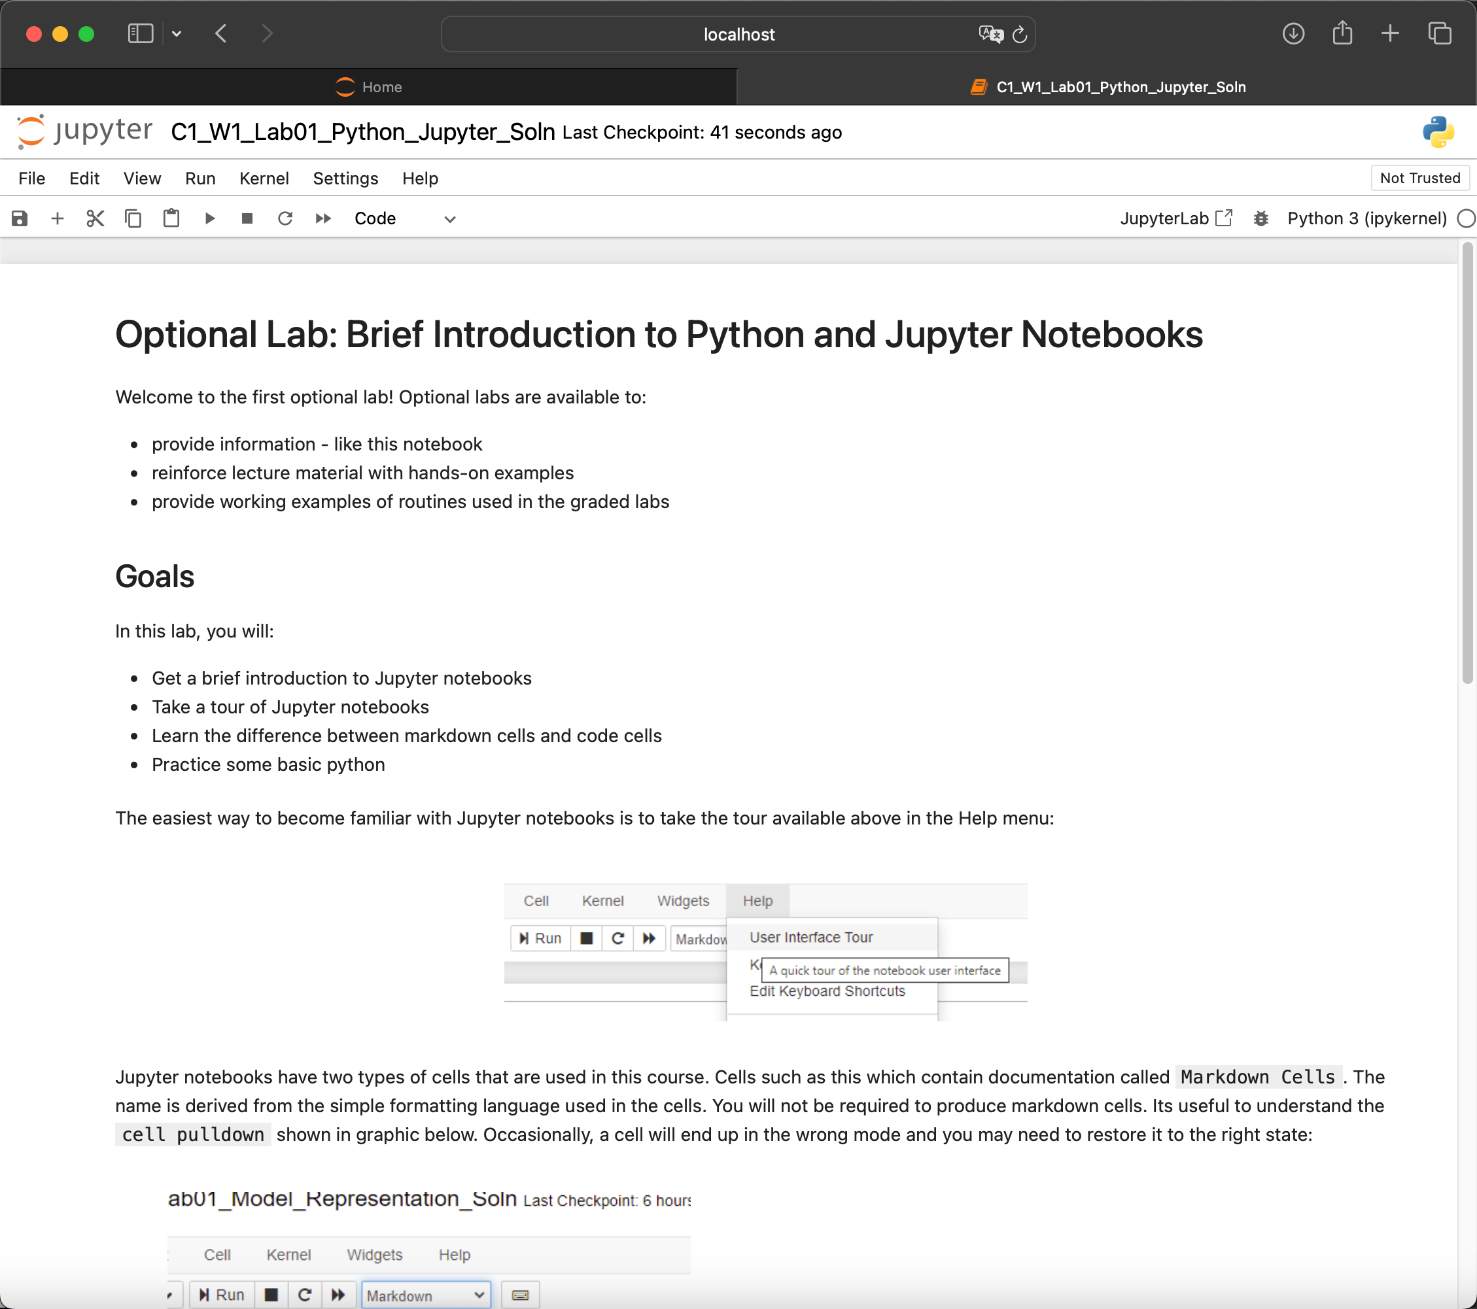
Task: Click the 'cell pulldown' inline code text
Action: [193, 1134]
